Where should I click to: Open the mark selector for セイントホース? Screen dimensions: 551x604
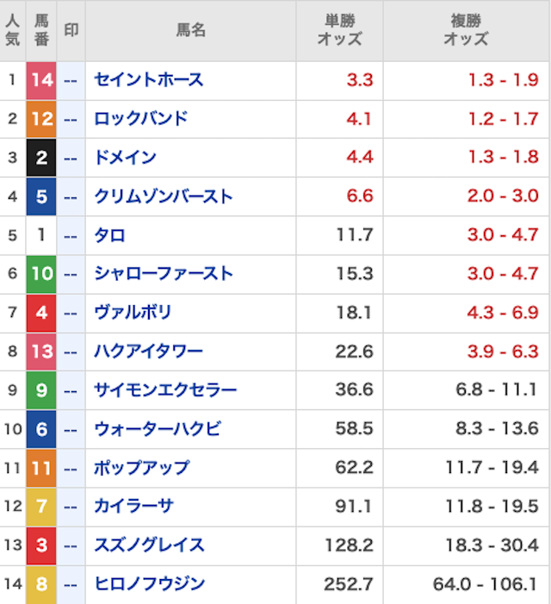[x=71, y=80]
